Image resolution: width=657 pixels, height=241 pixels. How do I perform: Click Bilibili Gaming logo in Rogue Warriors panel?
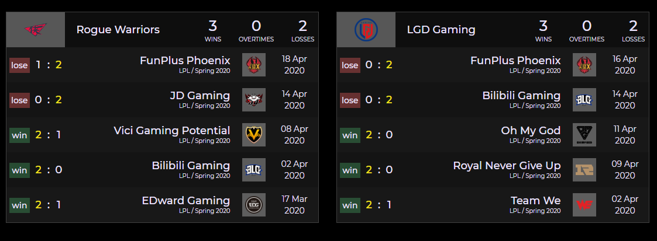point(254,170)
